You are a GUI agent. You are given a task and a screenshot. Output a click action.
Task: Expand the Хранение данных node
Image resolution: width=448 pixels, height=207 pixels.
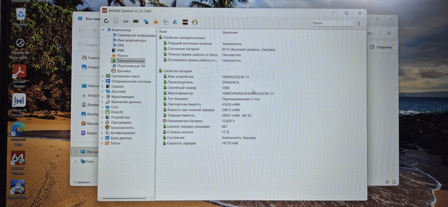(x=102, y=102)
